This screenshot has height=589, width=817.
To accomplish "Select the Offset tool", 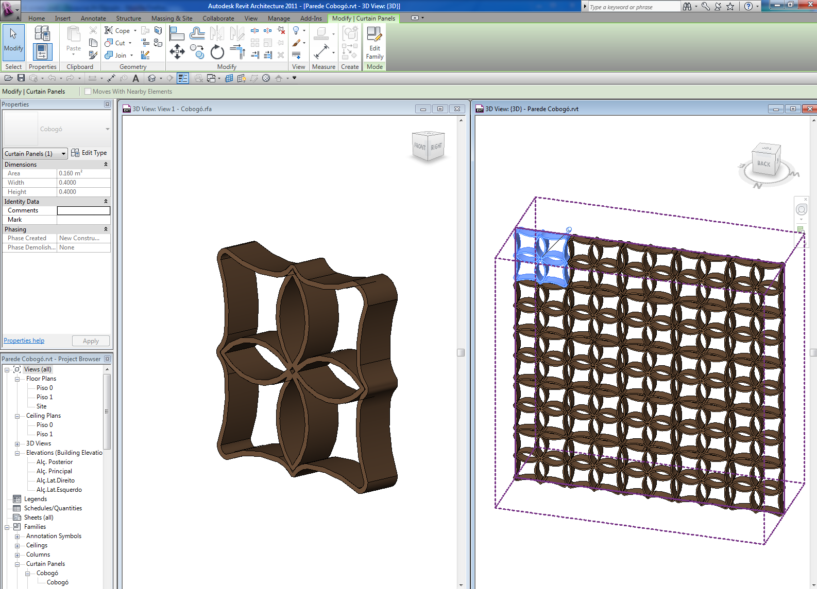I will click(197, 34).
